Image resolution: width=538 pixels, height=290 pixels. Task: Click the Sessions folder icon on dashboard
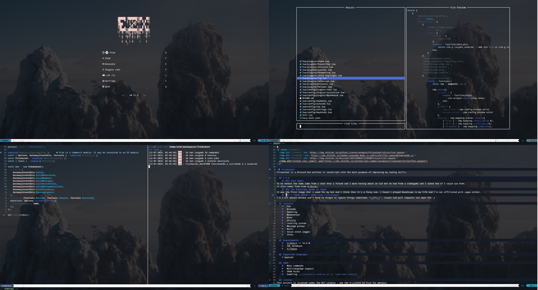[x=103, y=64]
